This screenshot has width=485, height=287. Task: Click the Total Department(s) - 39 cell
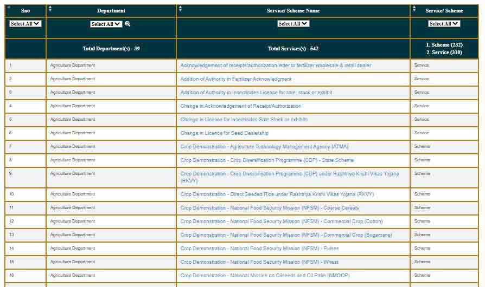pyautogui.click(x=111, y=49)
